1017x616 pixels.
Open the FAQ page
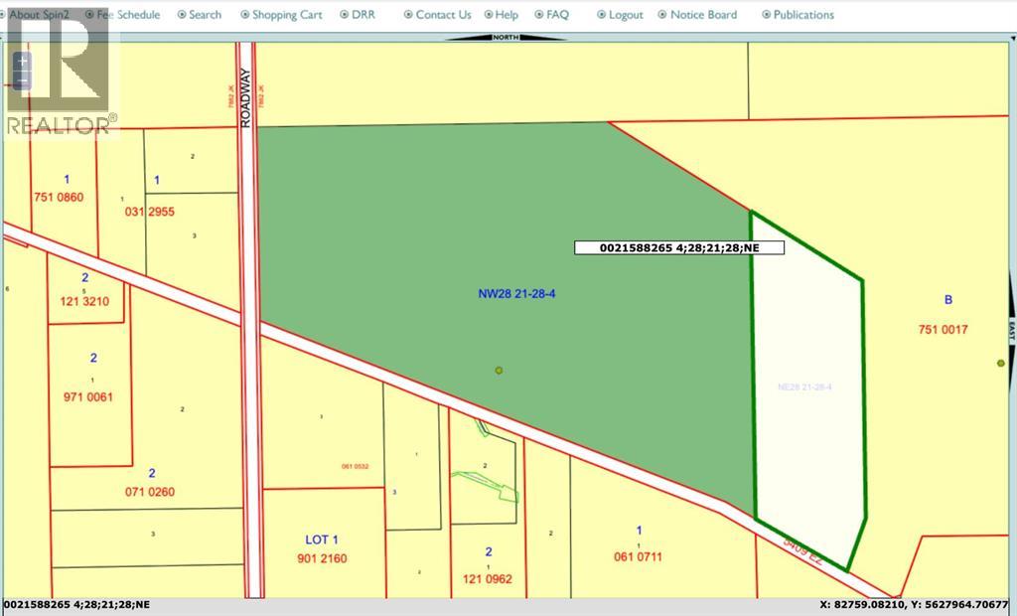(x=557, y=14)
